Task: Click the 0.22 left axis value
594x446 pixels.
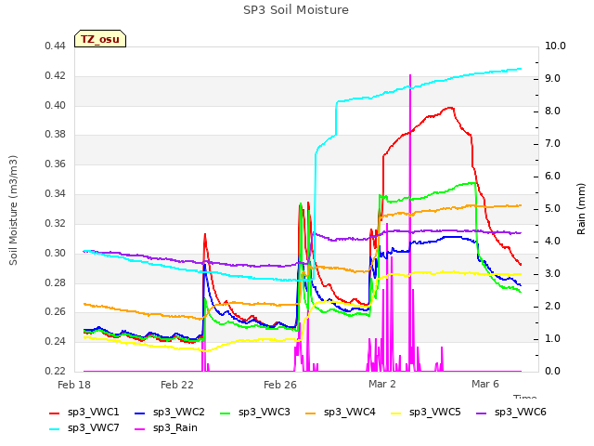Action: 56,371
